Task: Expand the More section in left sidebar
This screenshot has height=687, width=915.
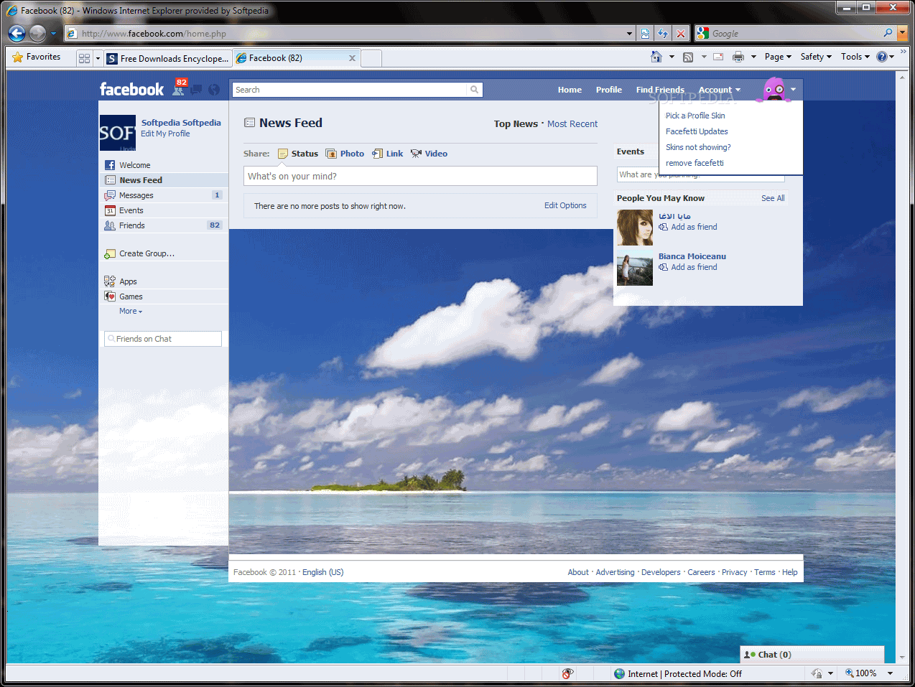Action: [x=131, y=311]
